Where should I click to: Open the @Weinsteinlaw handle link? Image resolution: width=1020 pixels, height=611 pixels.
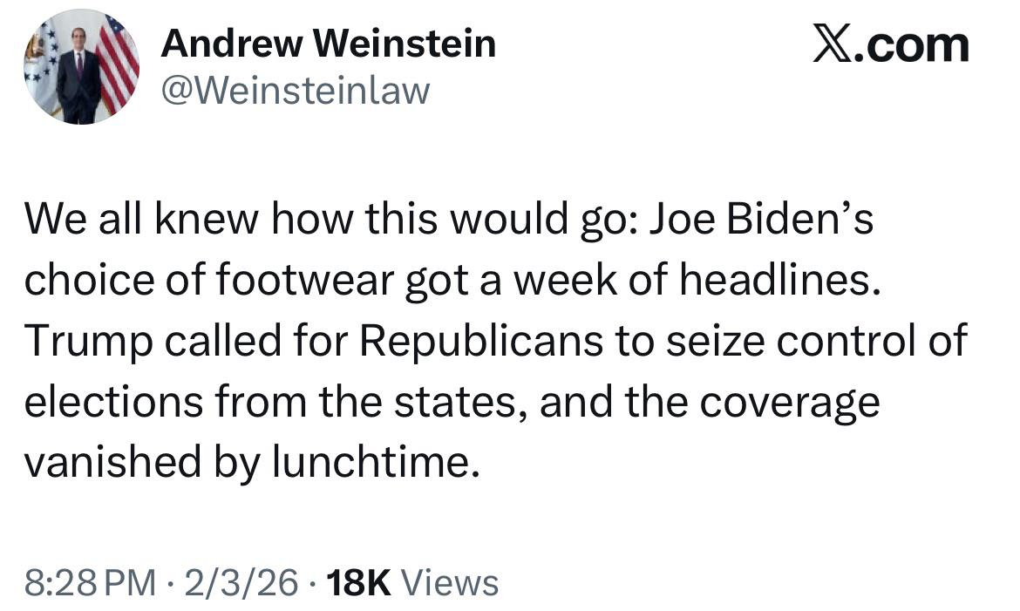(x=295, y=90)
